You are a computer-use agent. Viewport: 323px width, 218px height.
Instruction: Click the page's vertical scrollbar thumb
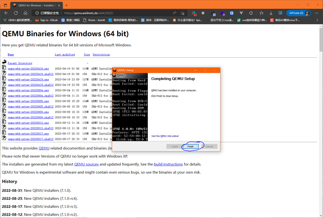321,39
